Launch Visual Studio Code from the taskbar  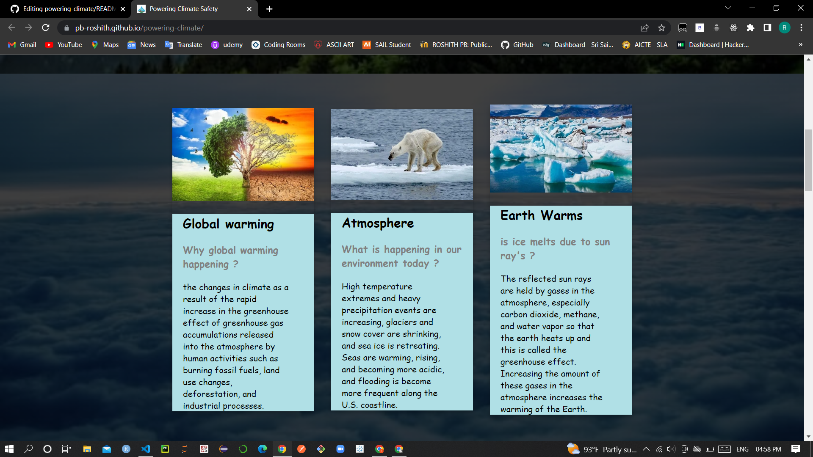(146, 449)
